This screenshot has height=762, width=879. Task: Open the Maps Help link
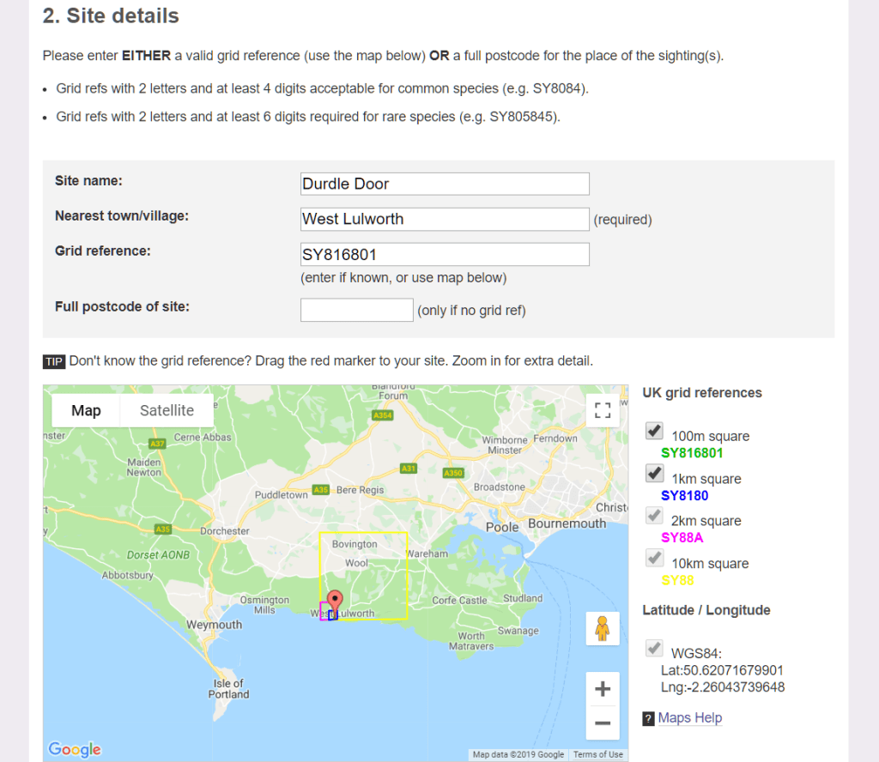tap(690, 717)
